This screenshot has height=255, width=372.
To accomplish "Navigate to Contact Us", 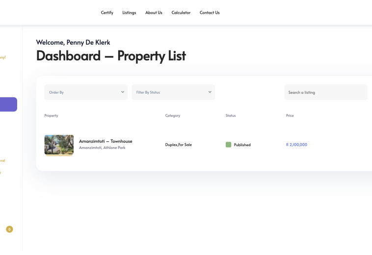I will point(210,13).
